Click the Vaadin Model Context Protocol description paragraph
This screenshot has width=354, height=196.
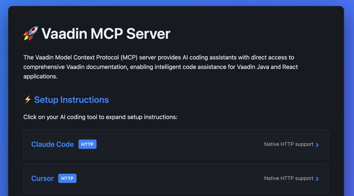pos(161,67)
